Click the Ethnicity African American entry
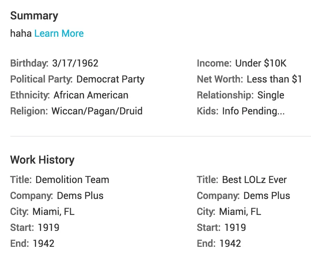 69,95
